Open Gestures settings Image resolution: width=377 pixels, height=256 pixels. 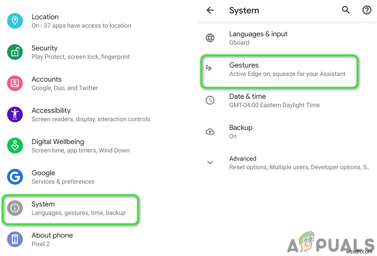point(280,69)
